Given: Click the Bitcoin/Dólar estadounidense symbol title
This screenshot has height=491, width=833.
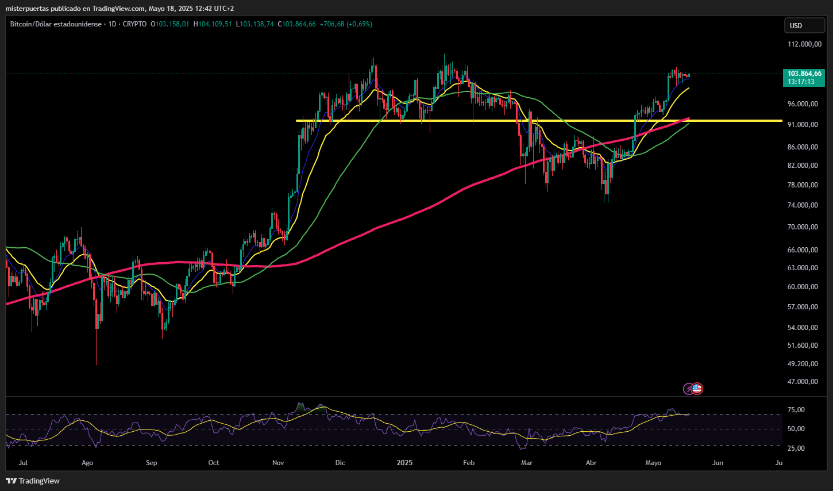Looking at the screenshot, I should point(56,24).
